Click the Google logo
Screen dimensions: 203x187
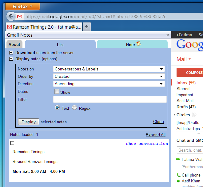click(190, 45)
